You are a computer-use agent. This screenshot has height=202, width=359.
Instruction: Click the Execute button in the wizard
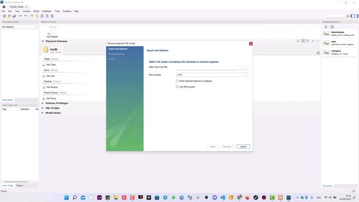point(228,146)
